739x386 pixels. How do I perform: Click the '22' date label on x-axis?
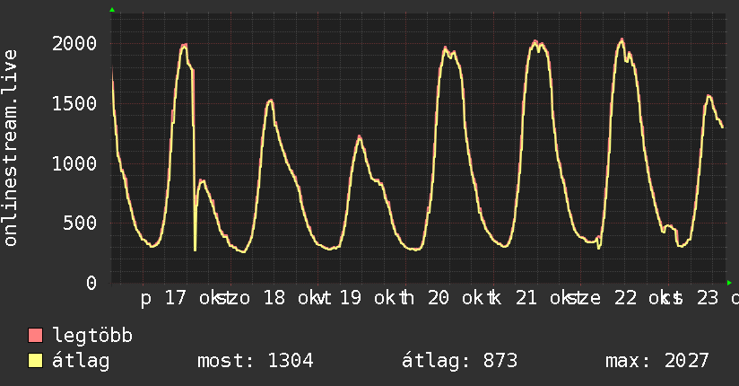[625, 298]
